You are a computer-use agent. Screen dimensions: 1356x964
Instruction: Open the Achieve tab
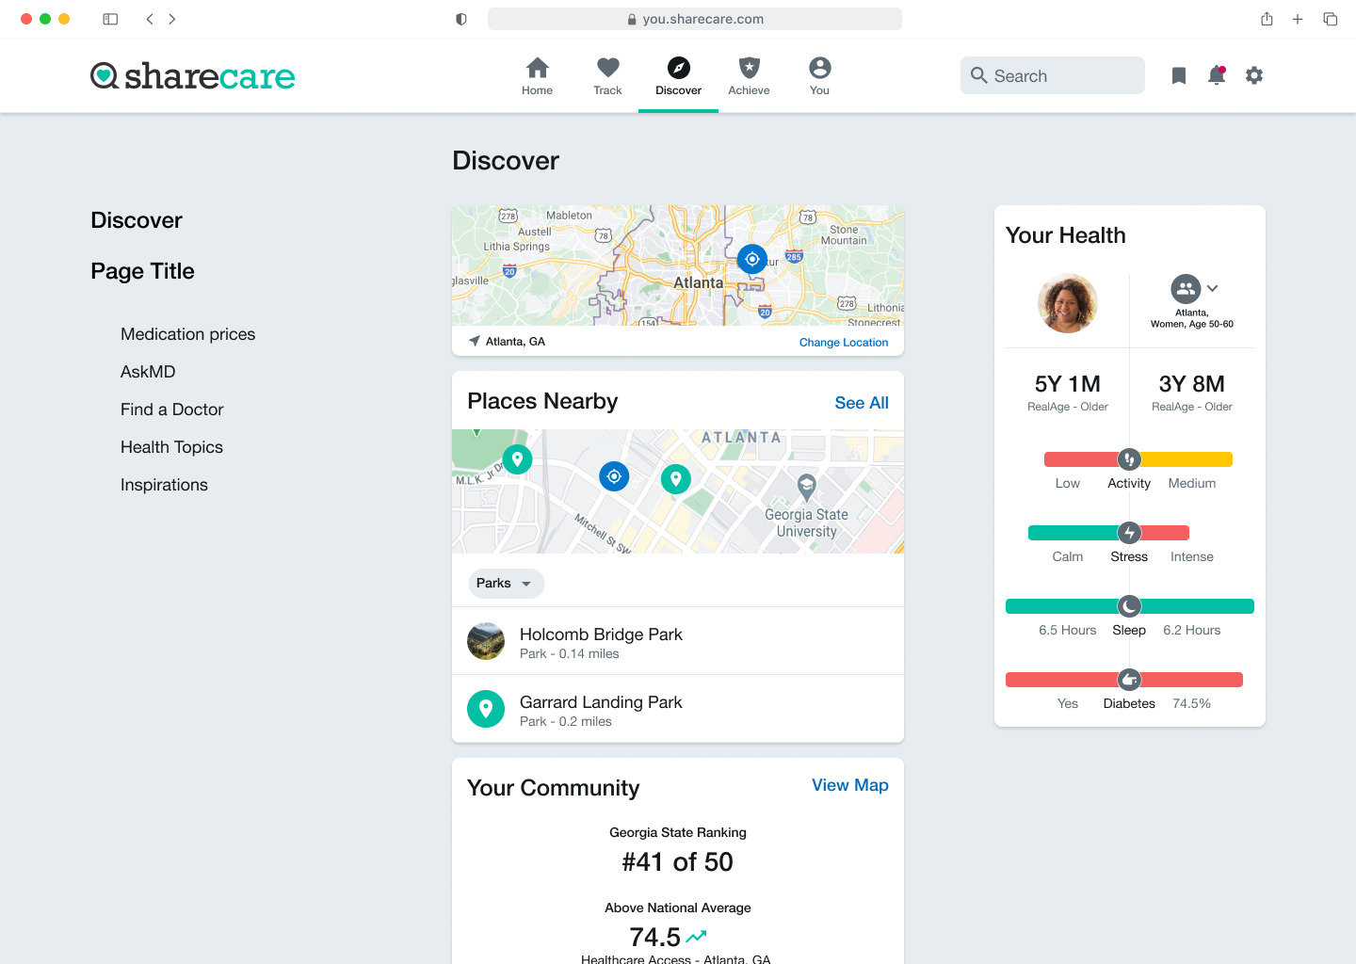pyautogui.click(x=749, y=76)
